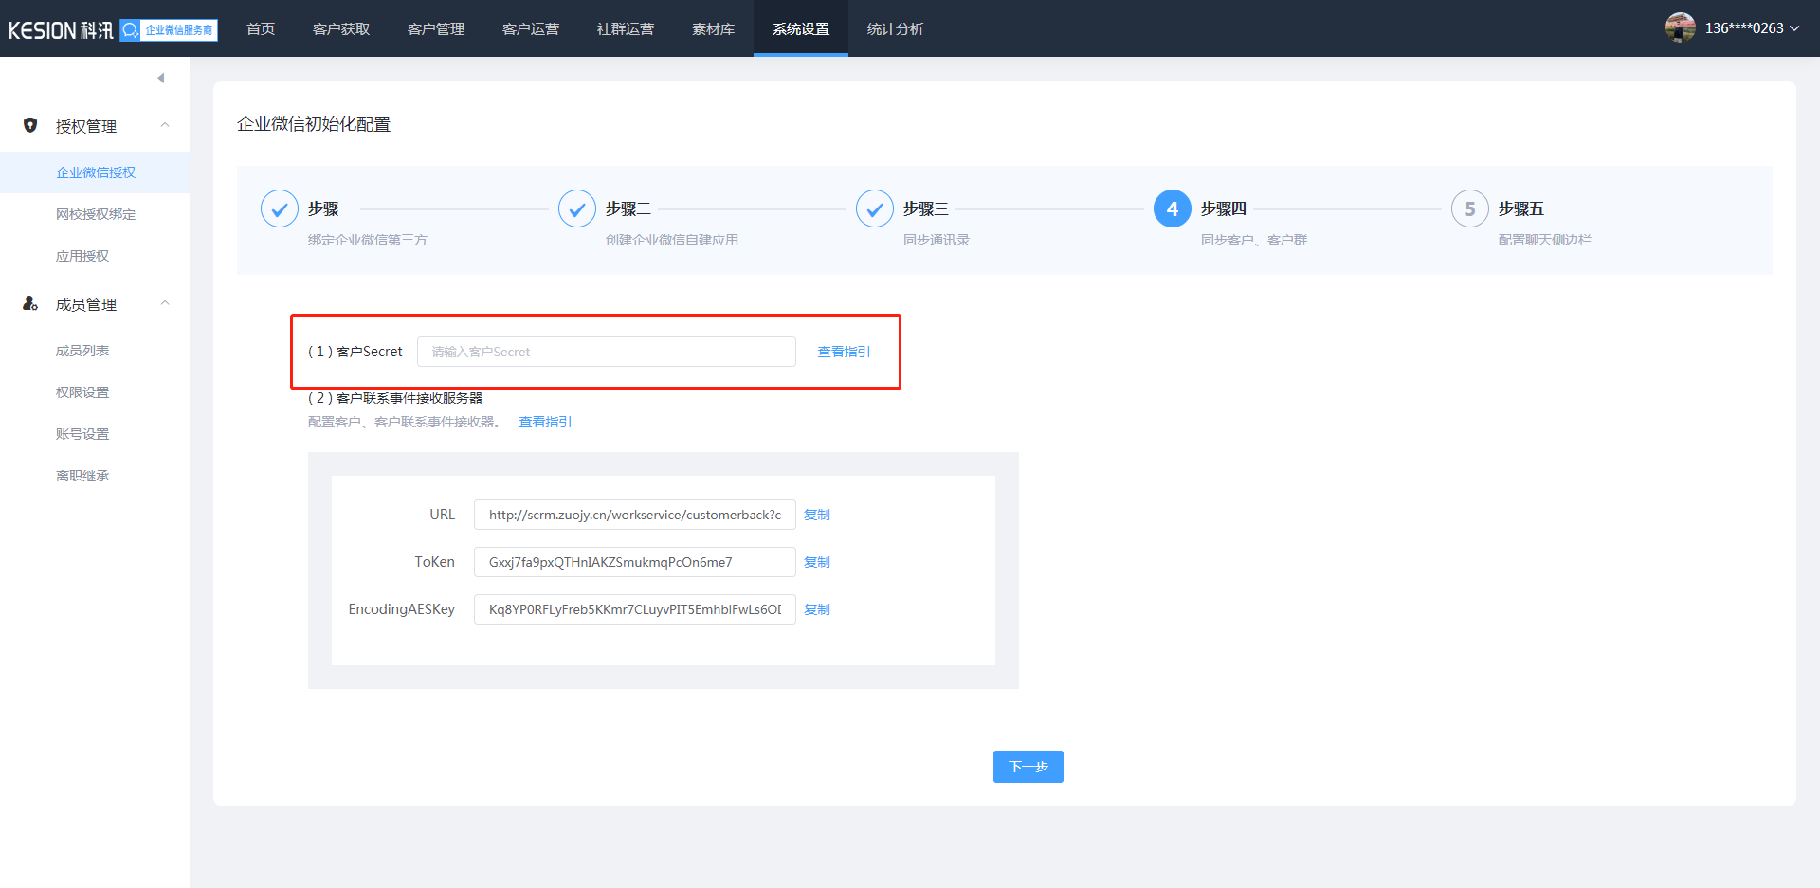The image size is (1820, 888).
Task: Switch to the 客户管理 top menu
Action: click(x=436, y=29)
